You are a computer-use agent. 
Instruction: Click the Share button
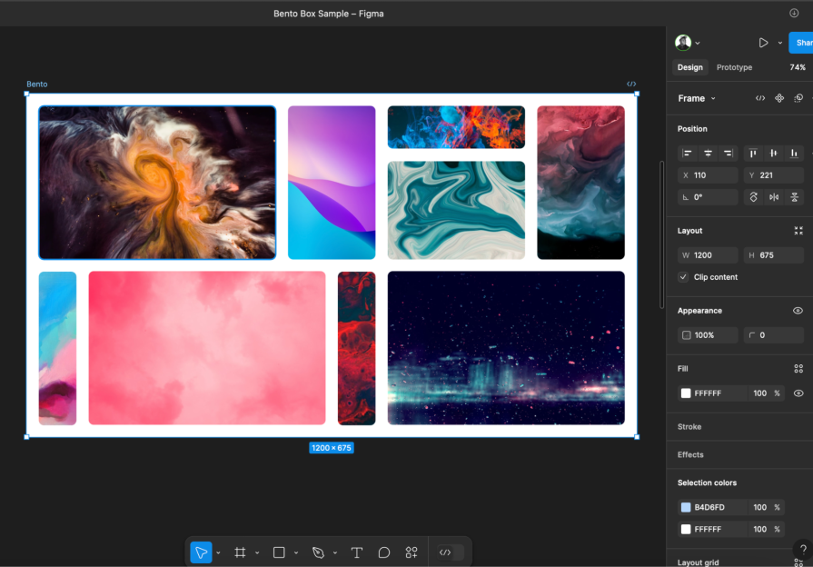click(x=802, y=43)
